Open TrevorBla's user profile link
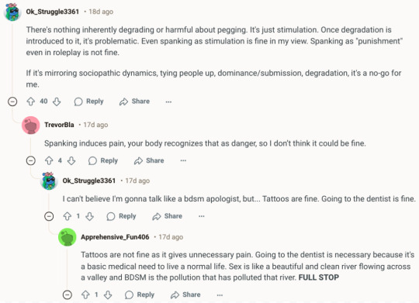This screenshot has height=303, width=419. tap(59, 125)
